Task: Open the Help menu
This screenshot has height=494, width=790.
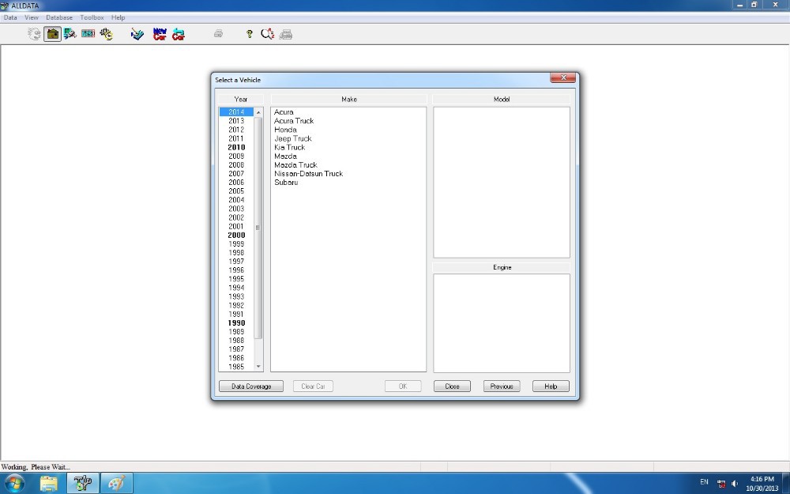Action: (118, 17)
